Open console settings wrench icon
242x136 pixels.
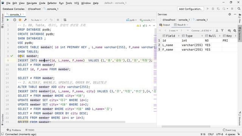(x=25, y=20)
